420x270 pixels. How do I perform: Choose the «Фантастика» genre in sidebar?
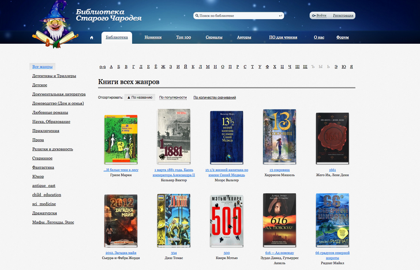[44, 167]
